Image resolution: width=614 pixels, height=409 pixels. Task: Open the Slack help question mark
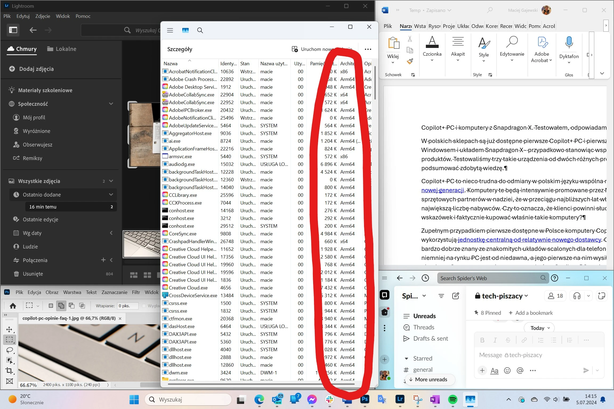555,278
